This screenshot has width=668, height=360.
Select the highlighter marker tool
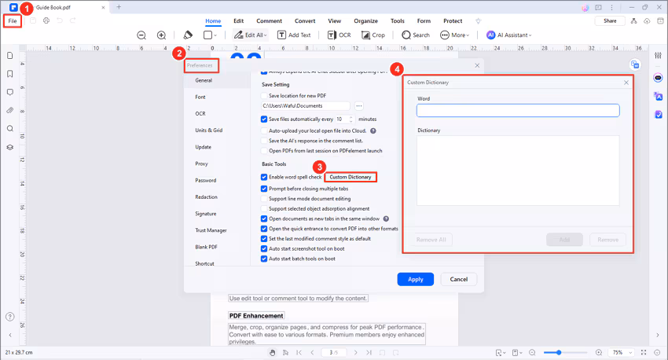pyautogui.click(x=188, y=35)
